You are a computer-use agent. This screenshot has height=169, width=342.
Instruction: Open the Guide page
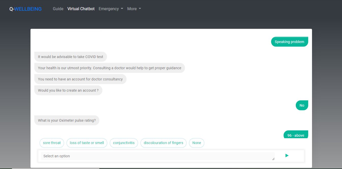(58, 9)
